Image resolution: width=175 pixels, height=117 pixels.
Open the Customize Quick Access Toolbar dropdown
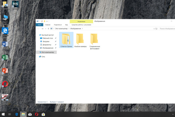[x=47, y=21]
